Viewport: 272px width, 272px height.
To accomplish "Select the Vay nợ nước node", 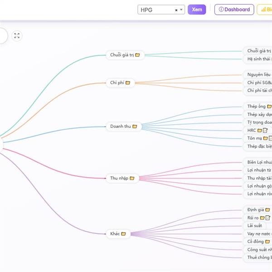I will (257, 234).
